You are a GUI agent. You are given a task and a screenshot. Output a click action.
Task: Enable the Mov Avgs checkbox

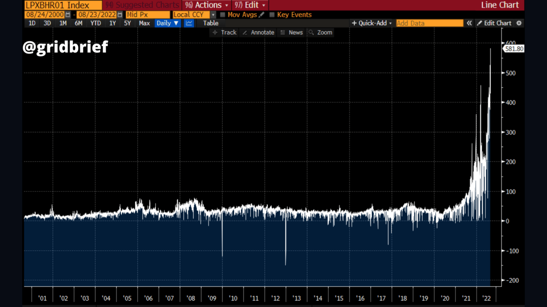[x=223, y=15]
